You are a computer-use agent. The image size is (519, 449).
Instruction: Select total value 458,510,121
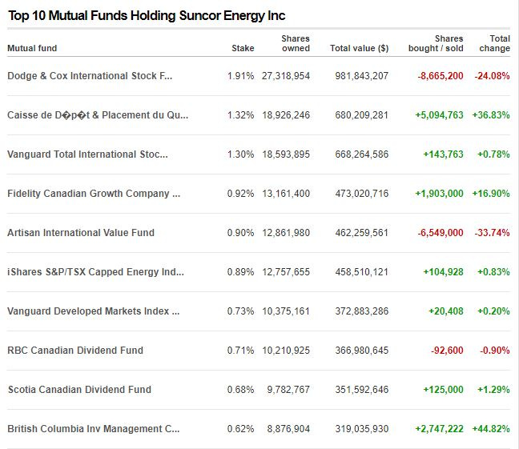pyautogui.click(x=361, y=272)
